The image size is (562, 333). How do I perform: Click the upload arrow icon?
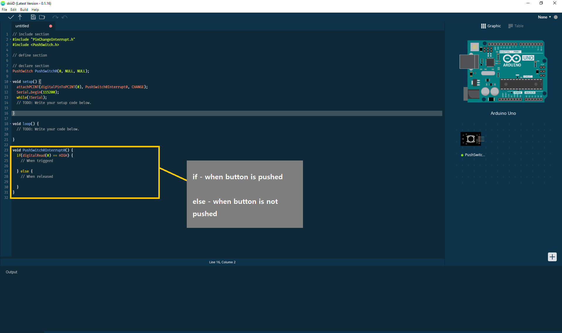(x=20, y=17)
